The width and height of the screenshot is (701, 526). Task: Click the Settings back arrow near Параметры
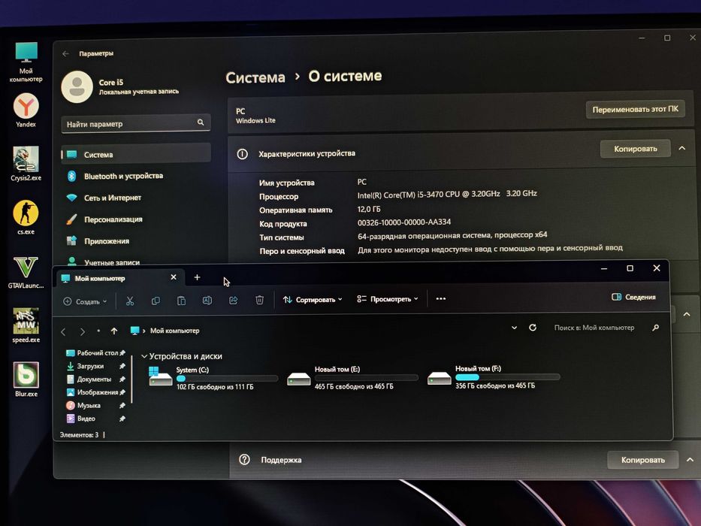tap(65, 53)
